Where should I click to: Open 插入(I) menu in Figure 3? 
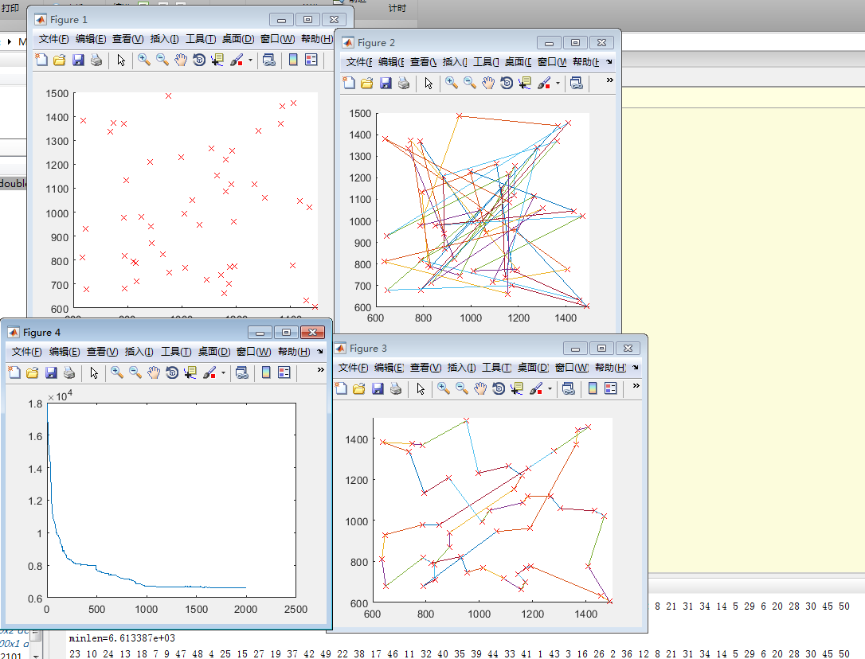click(461, 368)
